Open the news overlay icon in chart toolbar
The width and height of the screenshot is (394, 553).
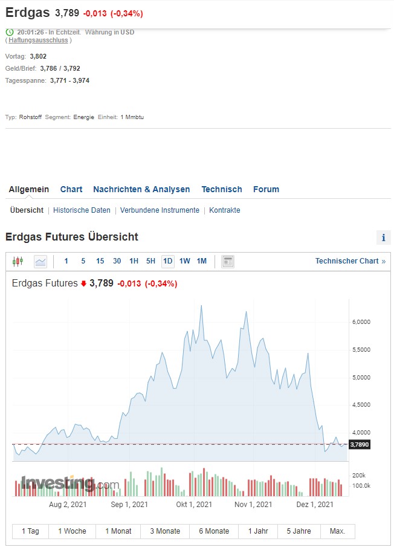(x=228, y=261)
